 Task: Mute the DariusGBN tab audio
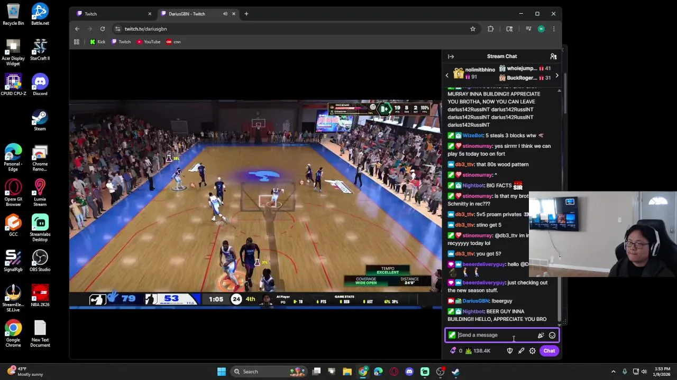225,14
